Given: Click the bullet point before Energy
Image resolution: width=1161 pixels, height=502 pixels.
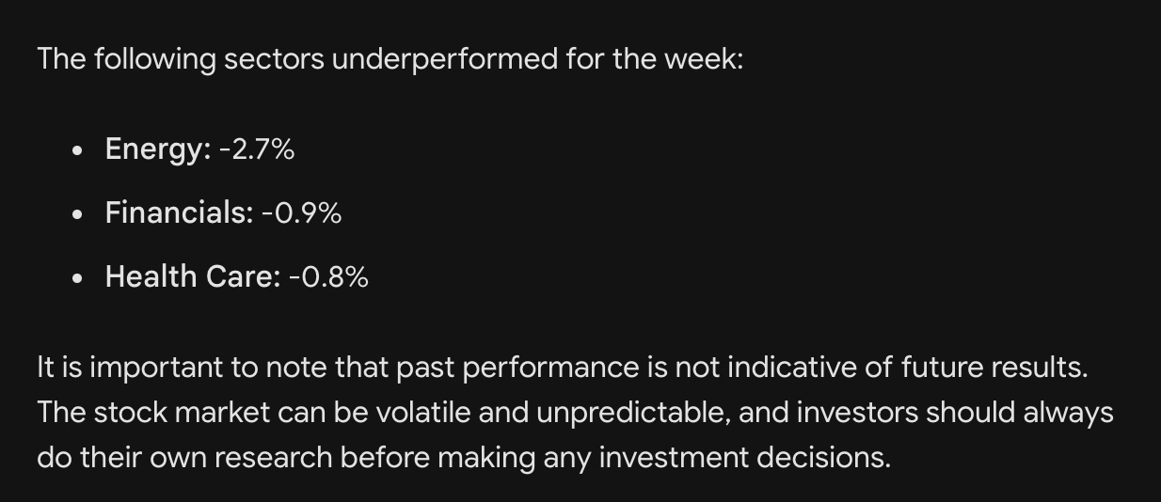Looking at the screenshot, I should tap(77, 150).
